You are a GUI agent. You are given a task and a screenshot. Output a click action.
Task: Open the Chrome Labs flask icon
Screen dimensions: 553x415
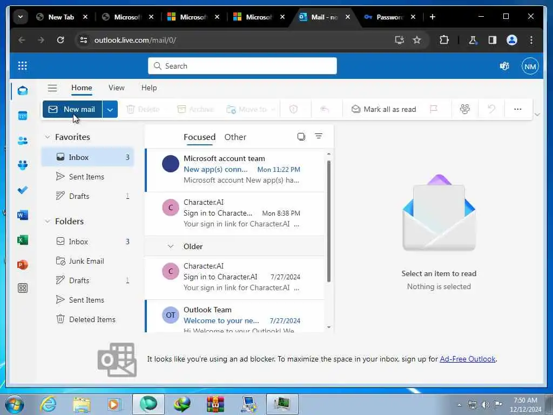point(473,40)
